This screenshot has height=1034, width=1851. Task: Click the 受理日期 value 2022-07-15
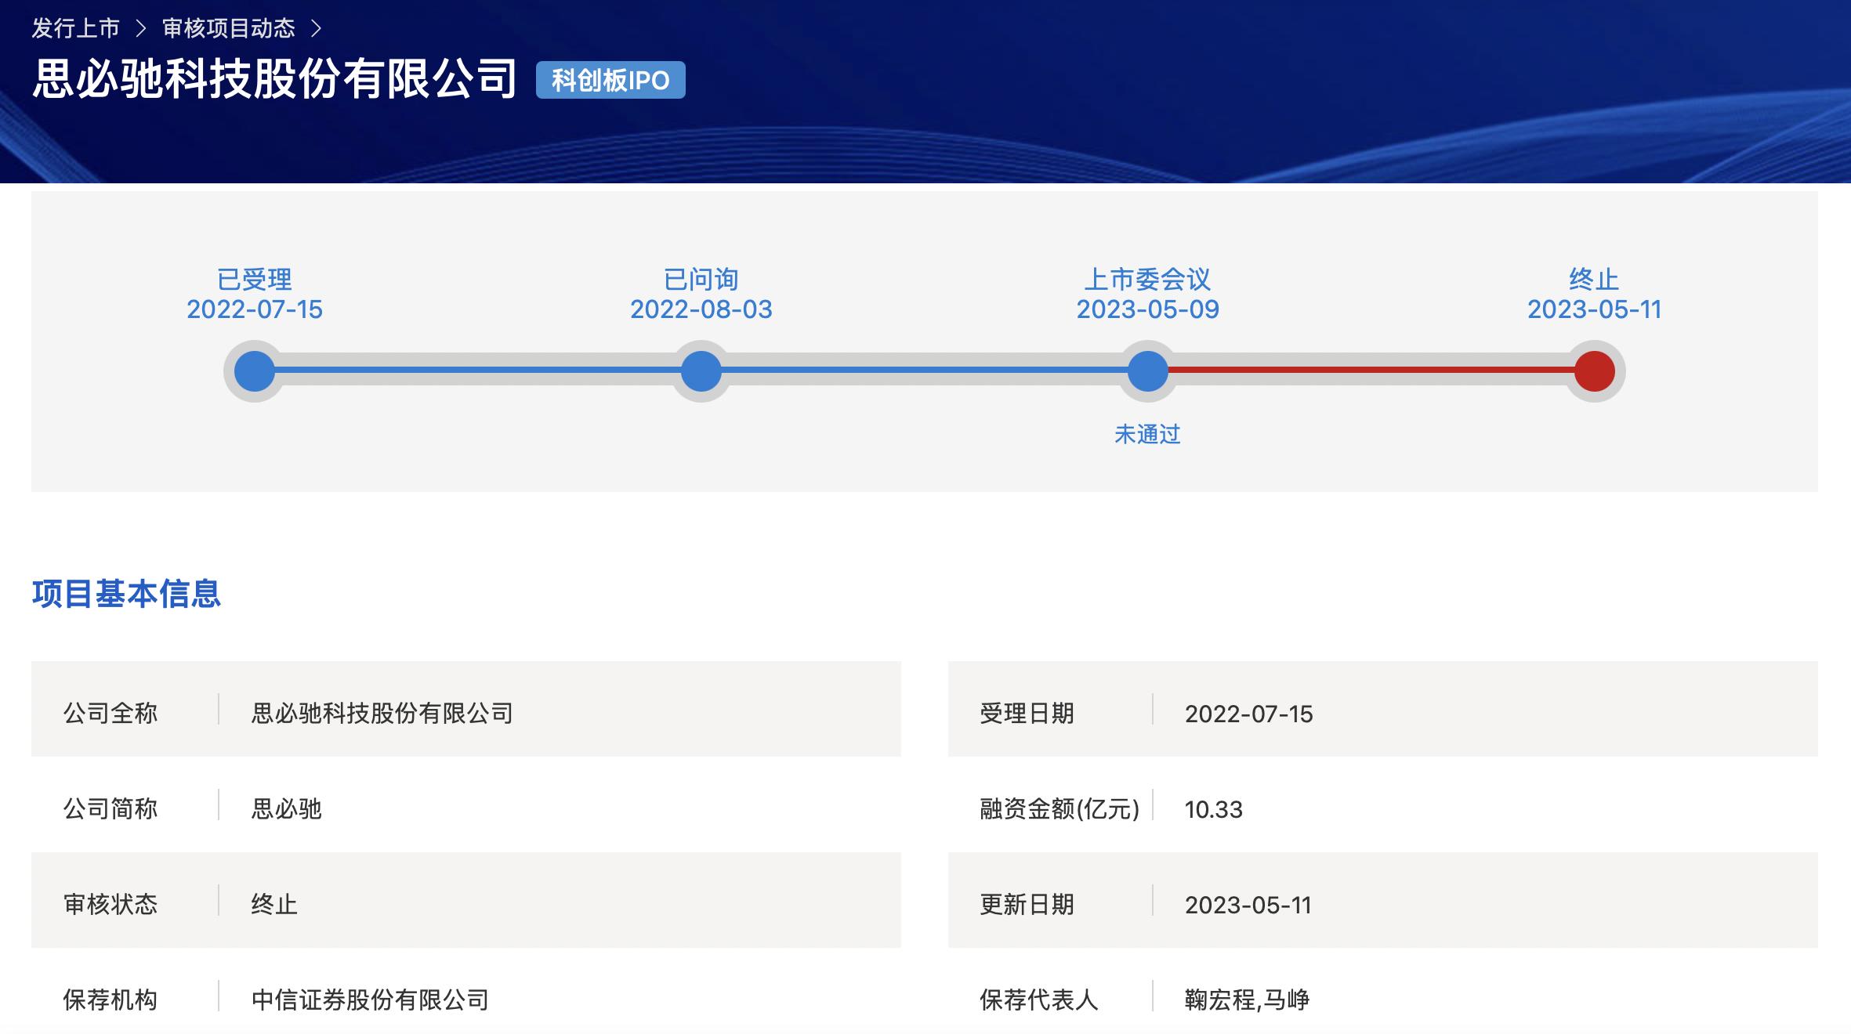(x=1249, y=714)
